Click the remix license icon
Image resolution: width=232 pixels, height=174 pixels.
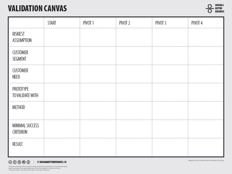click(x=24, y=162)
